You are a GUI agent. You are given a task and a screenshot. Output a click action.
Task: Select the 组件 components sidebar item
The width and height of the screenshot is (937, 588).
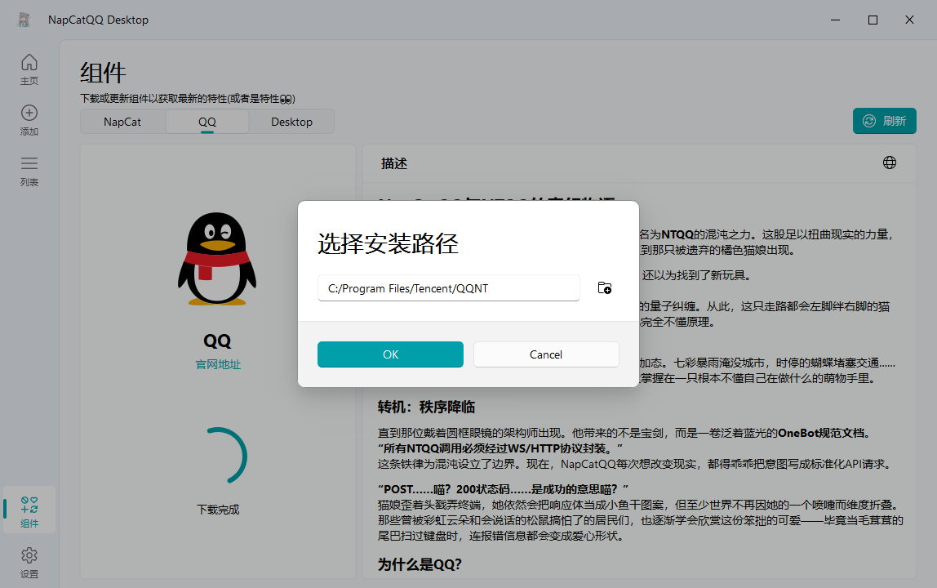[x=29, y=510]
